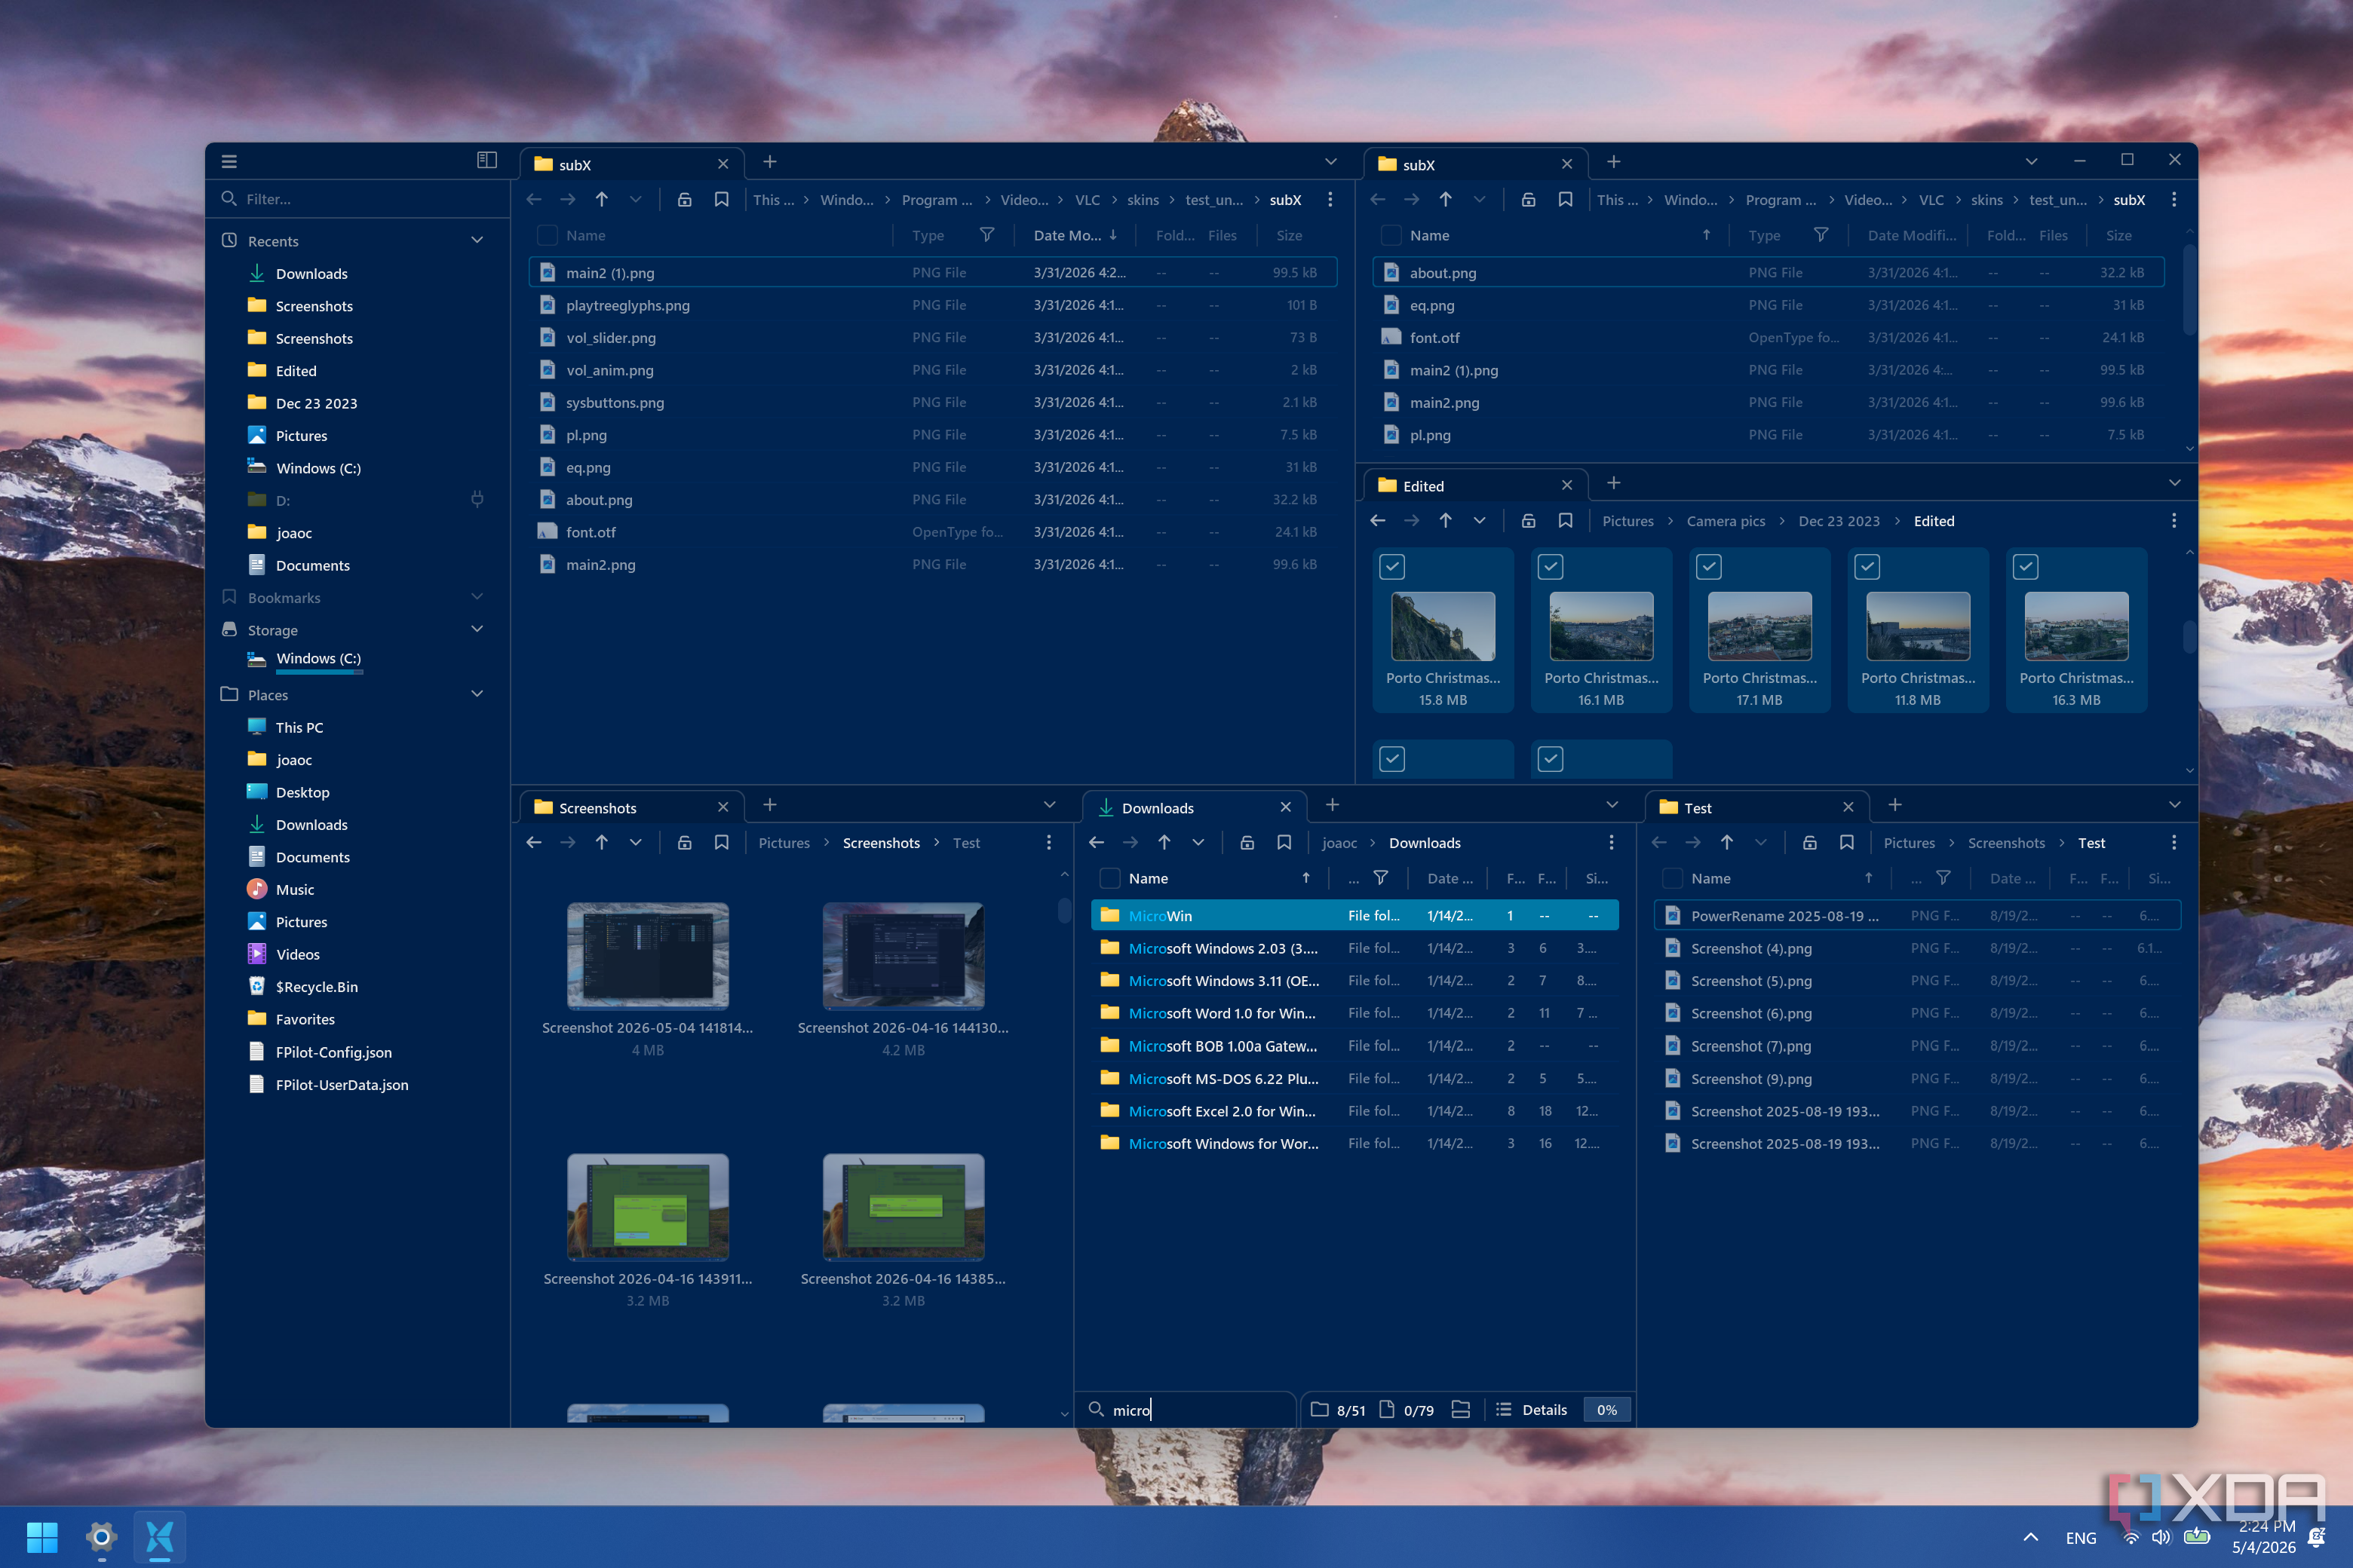The width and height of the screenshot is (2353, 1568).
Task: Open the Windows Start menu
Action: 42,1537
